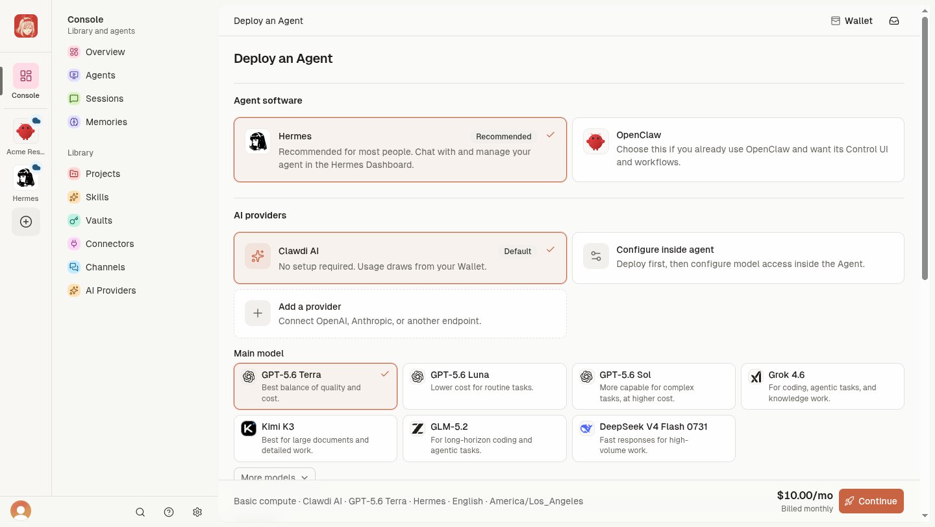Select GLM-5.2 as main model
The width and height of the screenshot is (935, 527).
(484, 438)
